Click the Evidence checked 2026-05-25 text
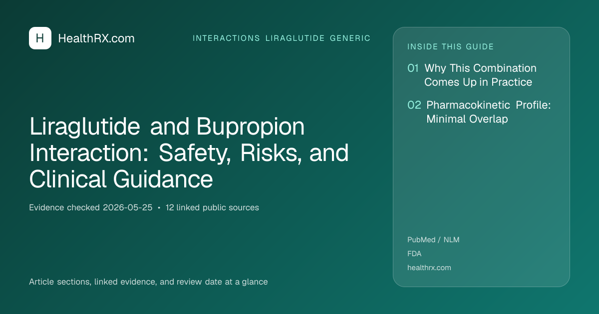 [91, 207]
